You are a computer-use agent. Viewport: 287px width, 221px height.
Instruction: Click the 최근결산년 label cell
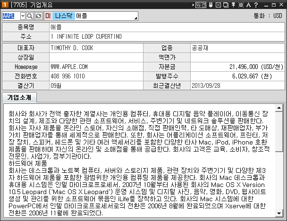click(167, 85)
